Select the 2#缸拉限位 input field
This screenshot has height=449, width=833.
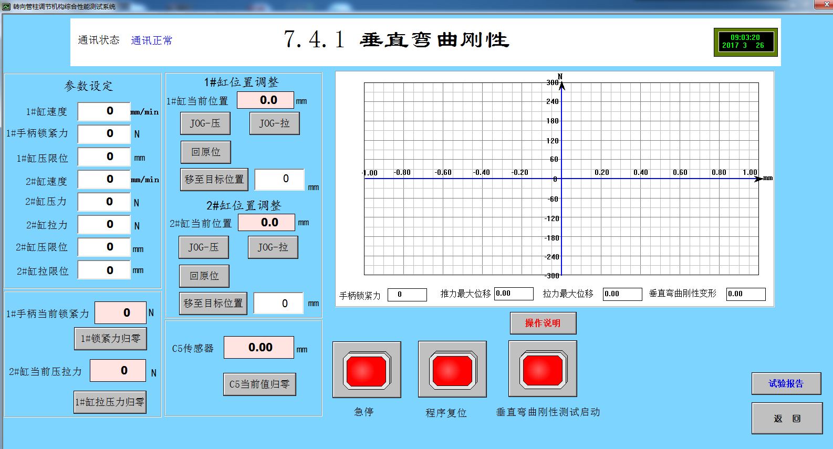[x=104, y=270]
